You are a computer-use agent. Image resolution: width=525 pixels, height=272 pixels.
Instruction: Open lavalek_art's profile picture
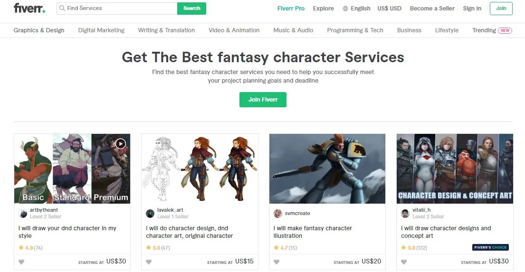(x=150, y=214)
